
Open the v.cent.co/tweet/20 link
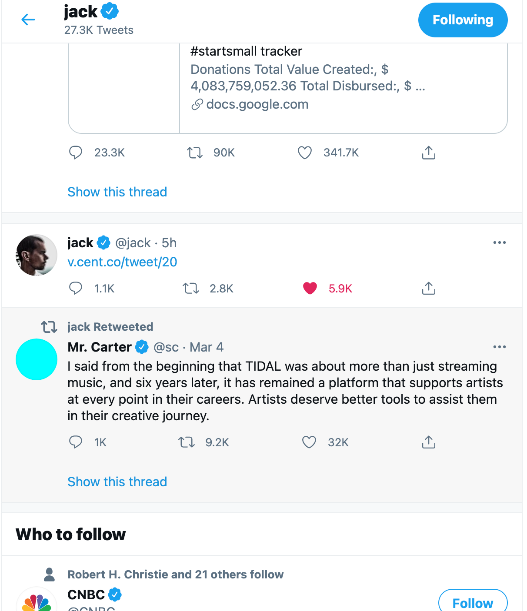coord(123,262)
